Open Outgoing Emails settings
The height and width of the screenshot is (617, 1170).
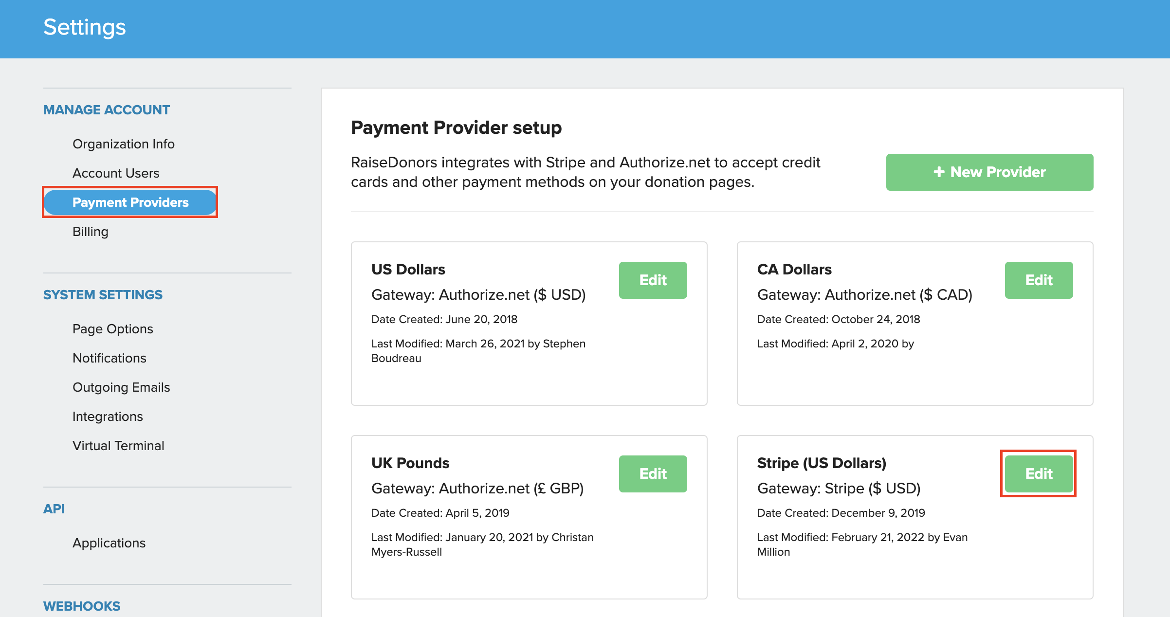[121, 387]
